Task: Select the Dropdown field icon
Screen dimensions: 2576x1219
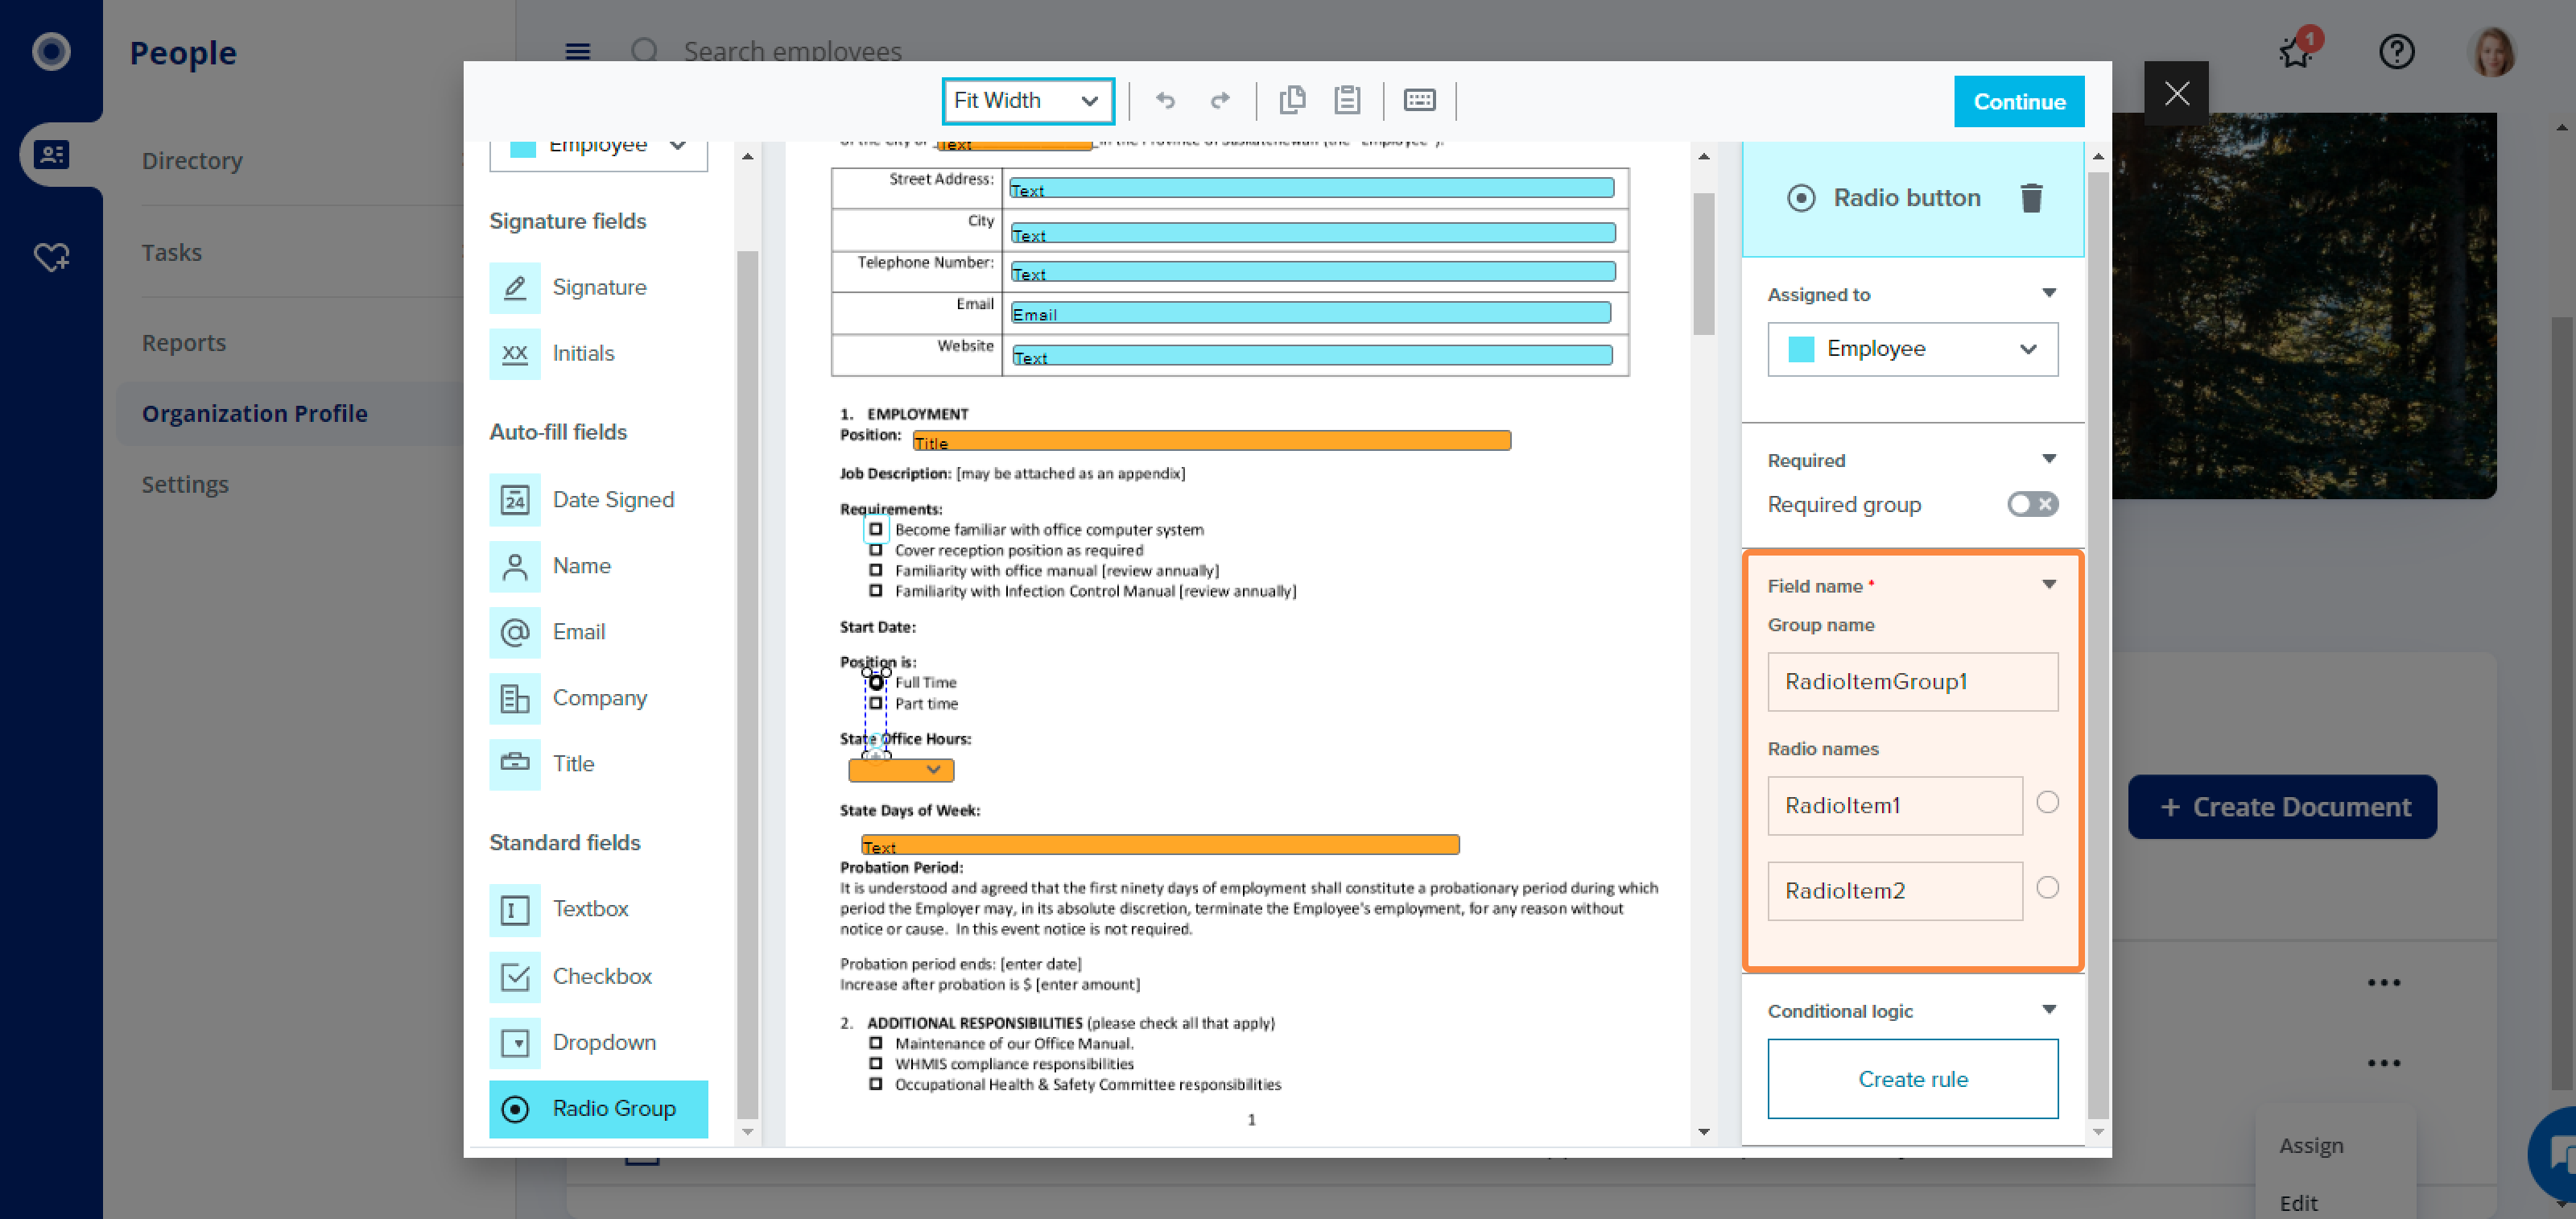Action: coord(515,1042)
